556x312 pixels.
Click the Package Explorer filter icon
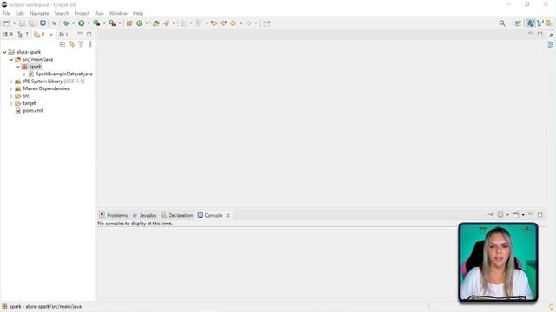point(81,44)
